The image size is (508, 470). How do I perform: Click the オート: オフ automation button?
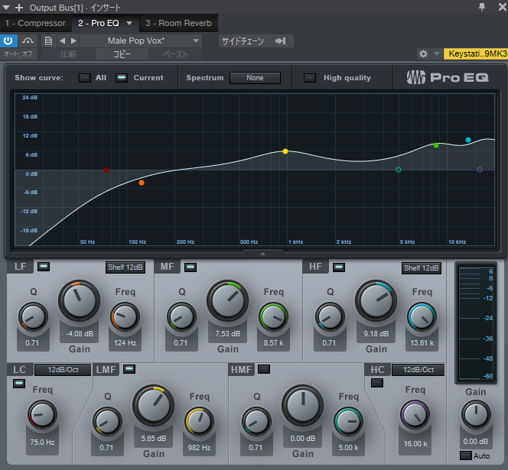(18, 53)
